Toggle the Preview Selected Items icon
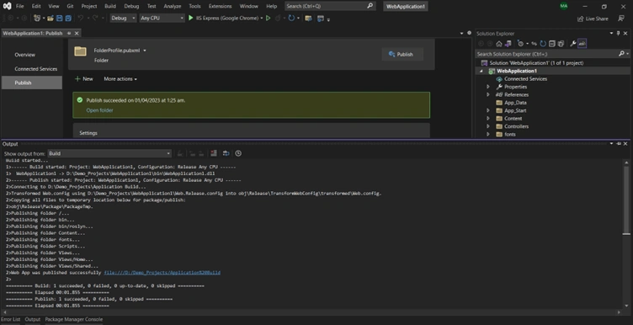The image size is (633, 325). point(582,44)
